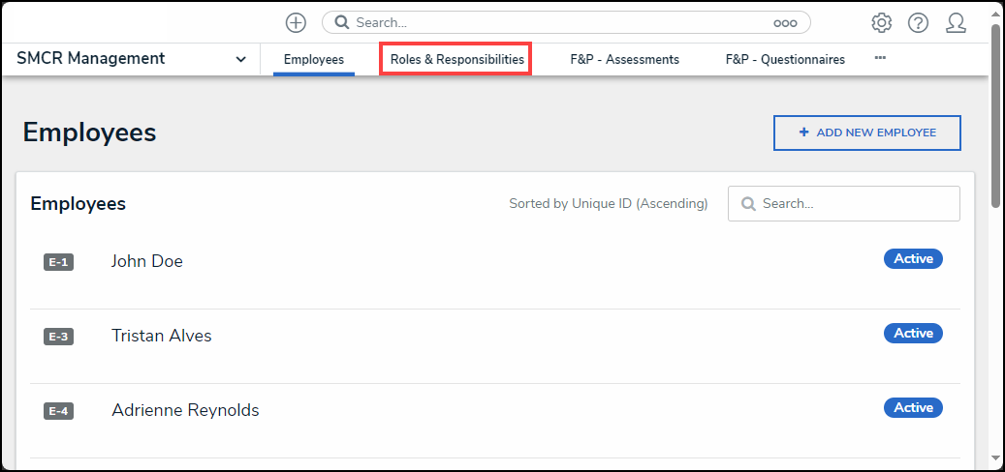Screen dimensions: 1005x472
Task: Focus the top global Search field
Action: [x=566, y=22]
